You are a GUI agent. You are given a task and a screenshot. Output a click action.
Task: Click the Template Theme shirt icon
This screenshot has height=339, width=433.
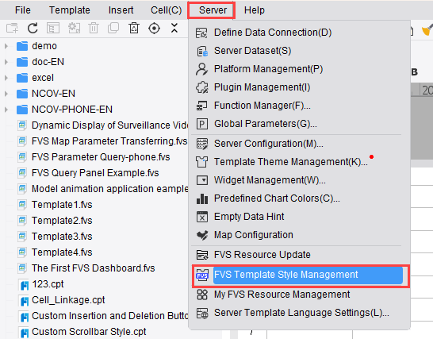pos(201,162)
